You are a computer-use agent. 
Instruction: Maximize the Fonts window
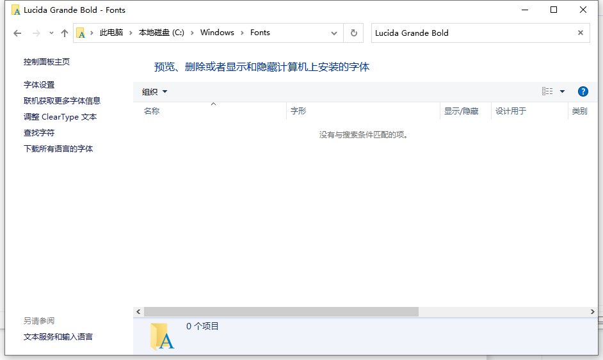554,10
